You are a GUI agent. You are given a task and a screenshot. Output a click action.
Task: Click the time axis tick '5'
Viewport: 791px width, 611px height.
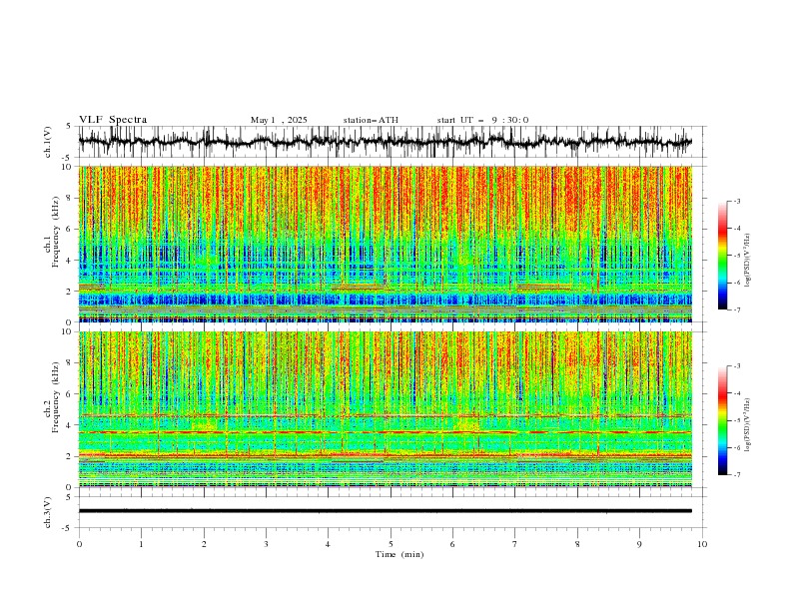coord(391,544)
